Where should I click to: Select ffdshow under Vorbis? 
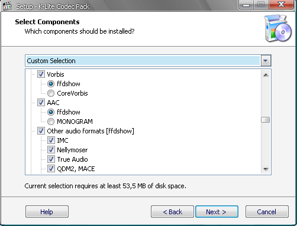51,84
